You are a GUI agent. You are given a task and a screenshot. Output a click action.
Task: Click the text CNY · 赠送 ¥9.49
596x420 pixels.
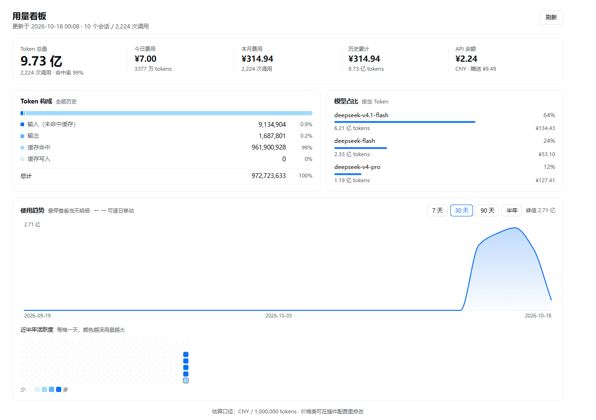click(476, 69)
